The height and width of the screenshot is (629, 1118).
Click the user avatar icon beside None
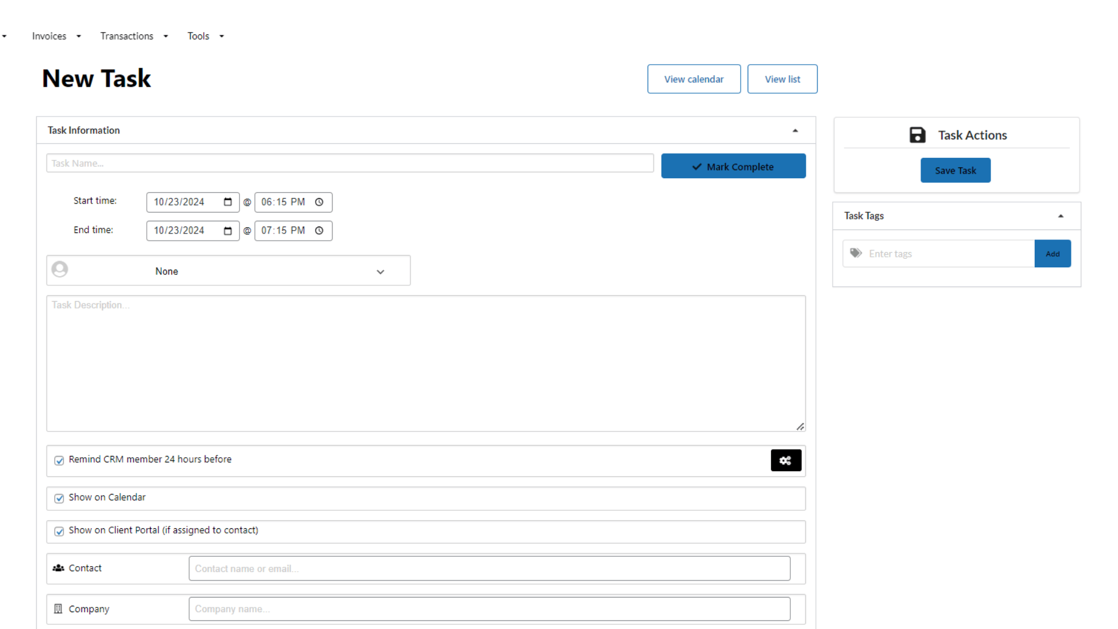pos(59,270)
